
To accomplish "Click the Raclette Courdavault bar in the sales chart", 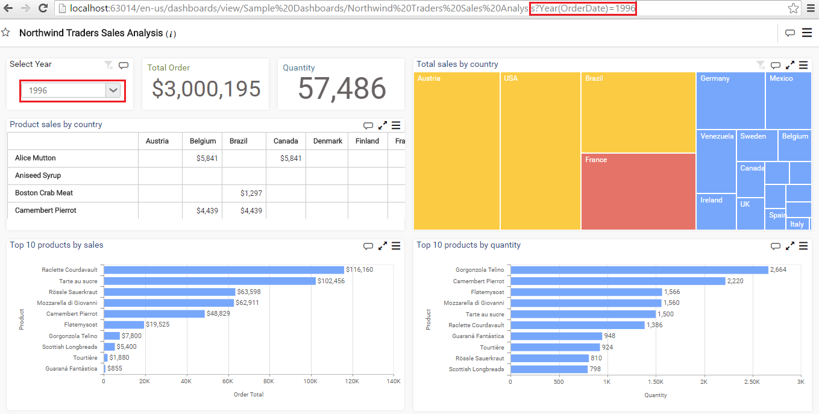I will pyautogui.click(x=224, y=270).
